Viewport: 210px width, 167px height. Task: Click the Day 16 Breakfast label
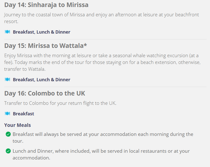[23, 114]
